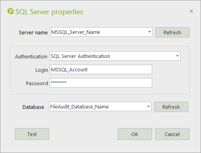This screenshot has height=153, width=201.
Task: Click the green FileAudit logo icon
Action: [x=11, y=11]
